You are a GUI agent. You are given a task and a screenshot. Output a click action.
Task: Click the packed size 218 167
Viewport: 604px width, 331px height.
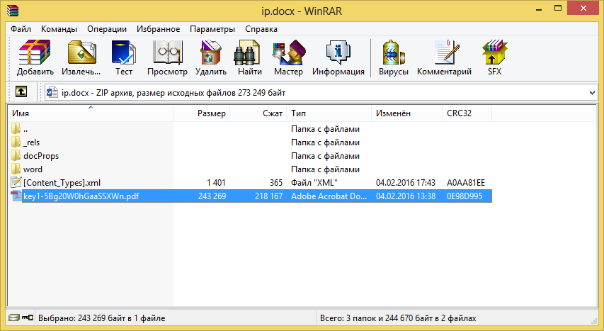point(268,196)
